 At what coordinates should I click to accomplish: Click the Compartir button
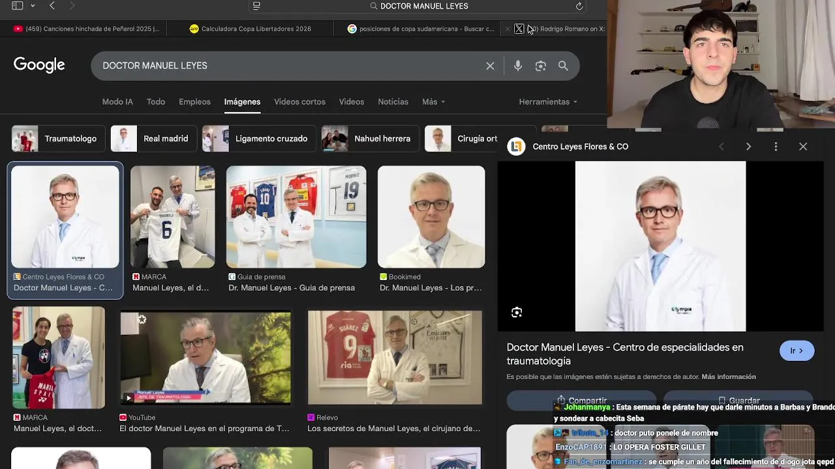click(581, 399)
